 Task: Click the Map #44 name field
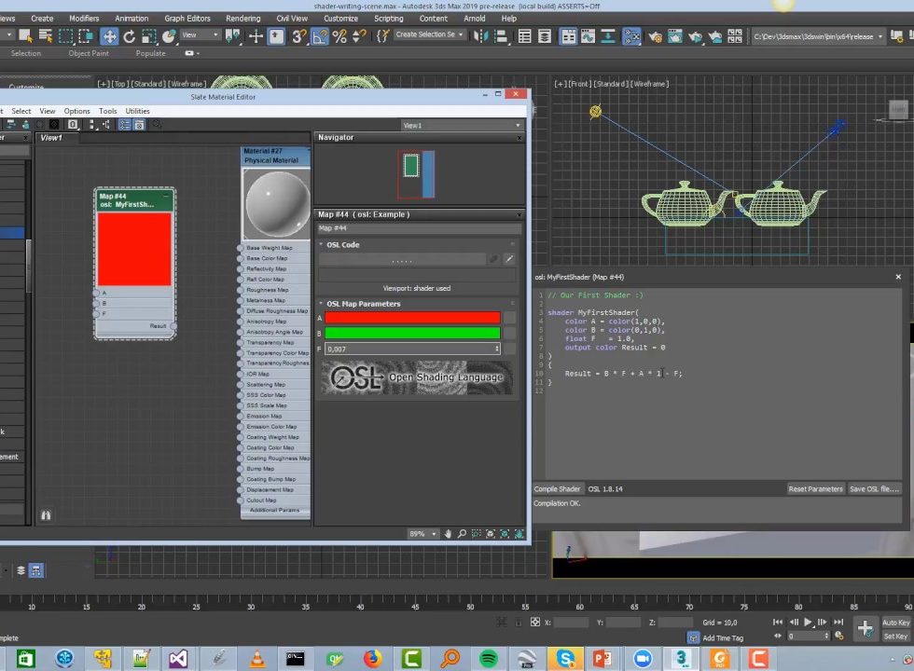point(419,228)
